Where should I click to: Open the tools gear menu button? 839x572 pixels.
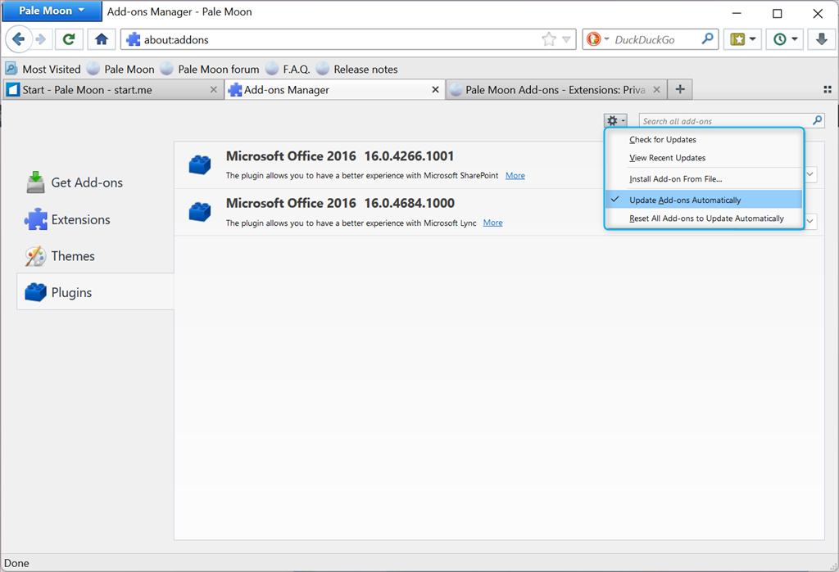pos(615,121)
